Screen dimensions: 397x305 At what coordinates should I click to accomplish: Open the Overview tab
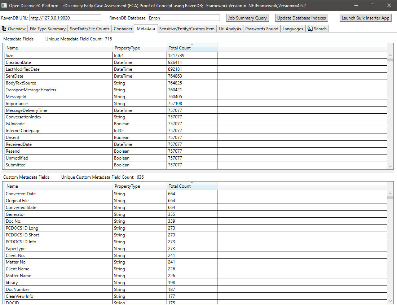(x=14, y=29)
